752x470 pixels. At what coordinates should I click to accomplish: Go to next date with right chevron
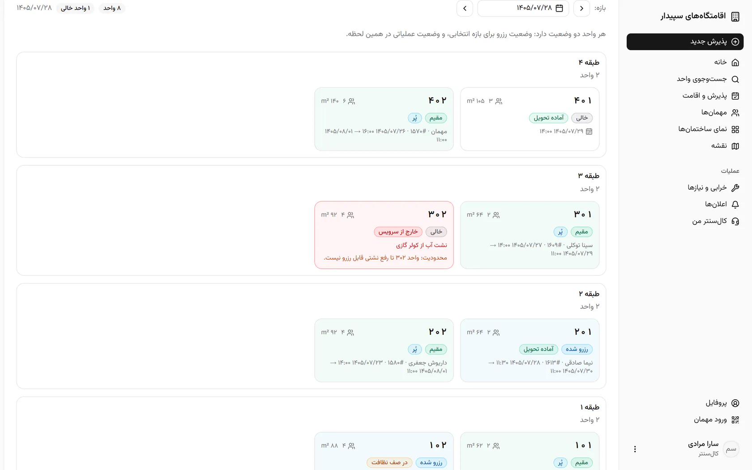(x=581, y=8)
